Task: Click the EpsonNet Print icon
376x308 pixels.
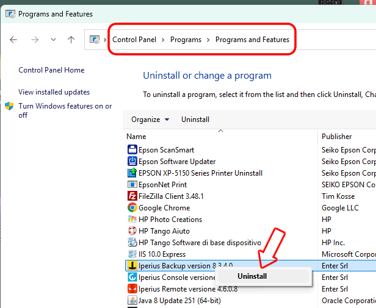Action: 132,185
